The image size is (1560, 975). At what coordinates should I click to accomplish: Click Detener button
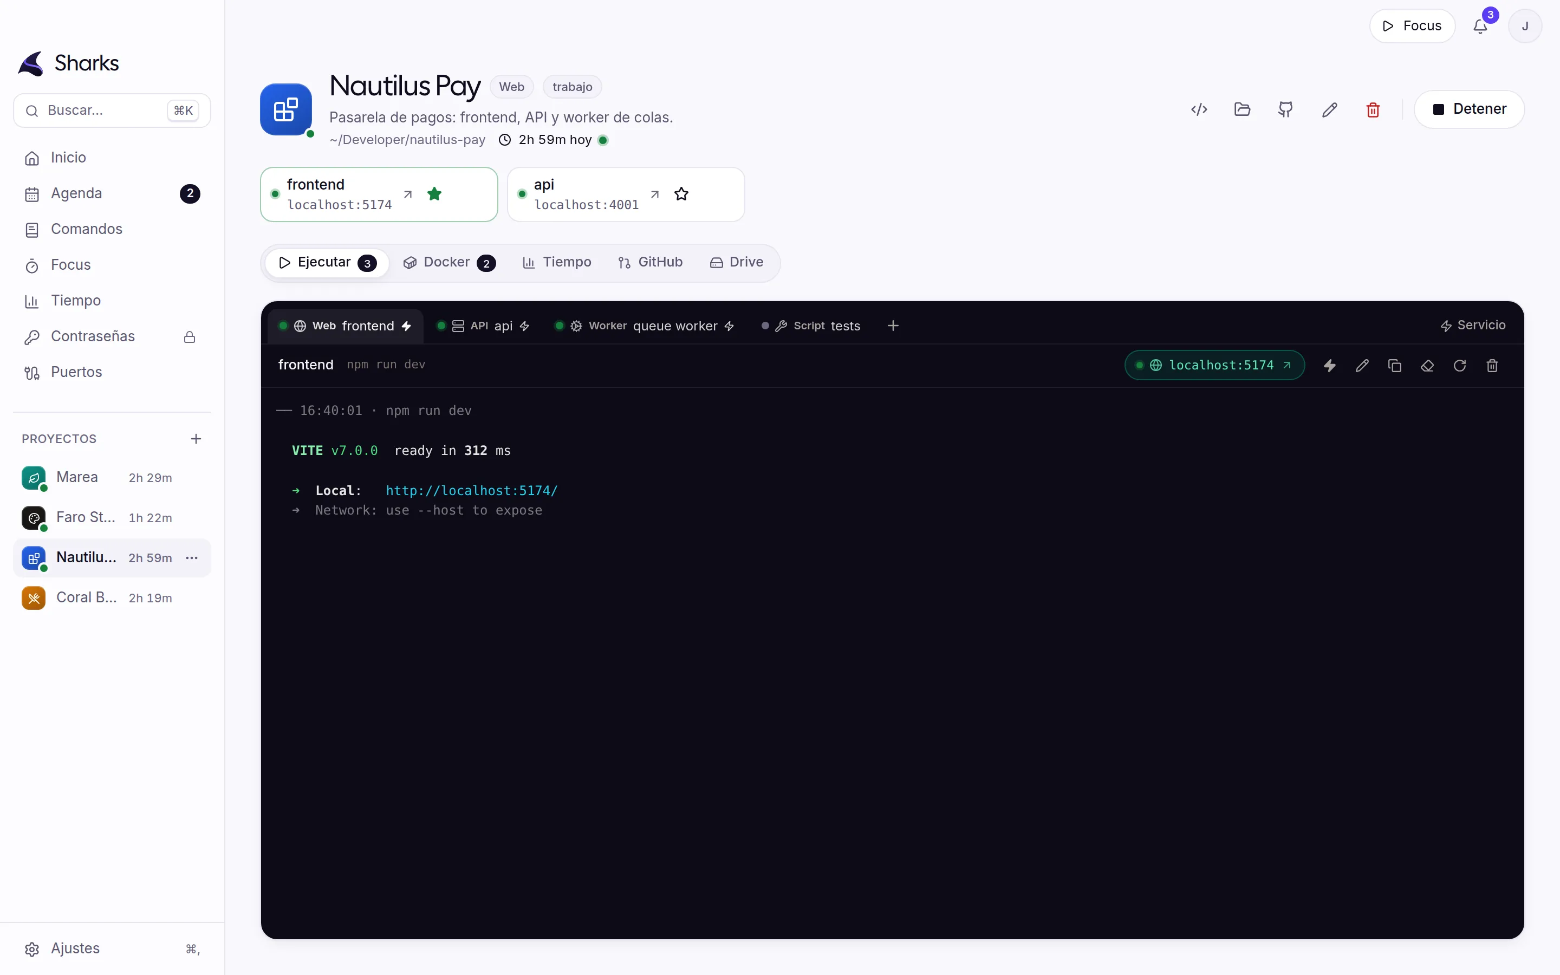pos(1468,109)
